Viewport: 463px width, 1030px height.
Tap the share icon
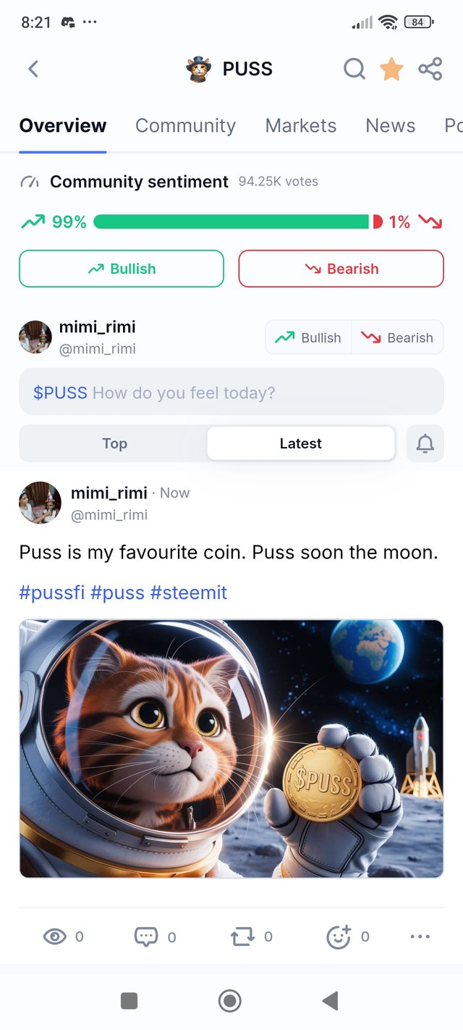430,69
